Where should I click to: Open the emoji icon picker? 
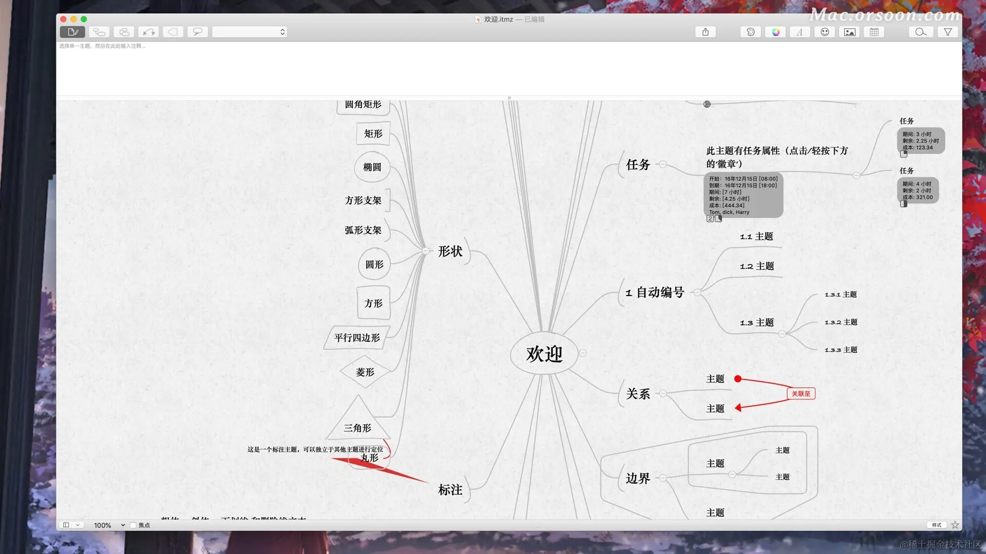click(825, 32)
